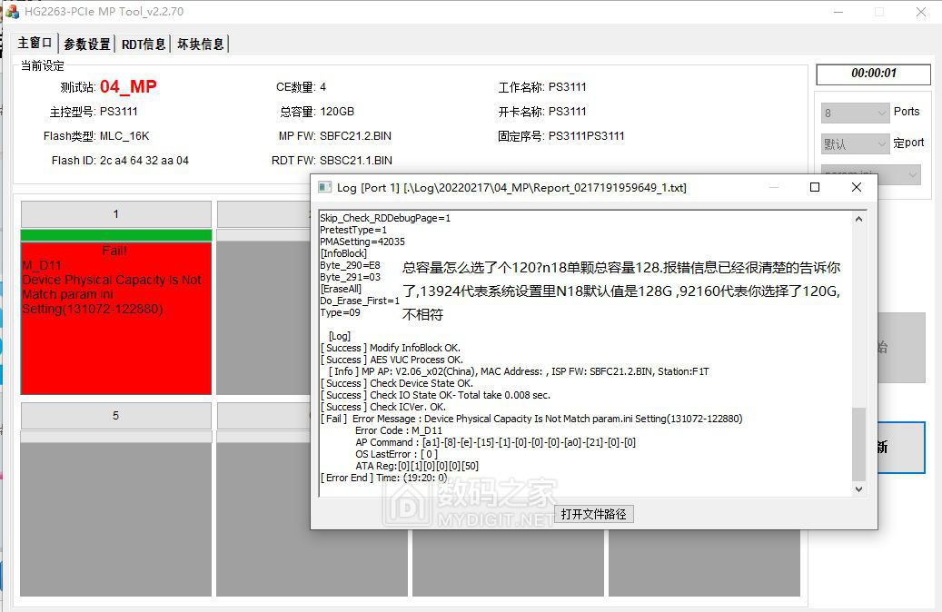The image size is (942, 612).
Task: Click the Error End Time log line
Action: (x=384, y=478)
